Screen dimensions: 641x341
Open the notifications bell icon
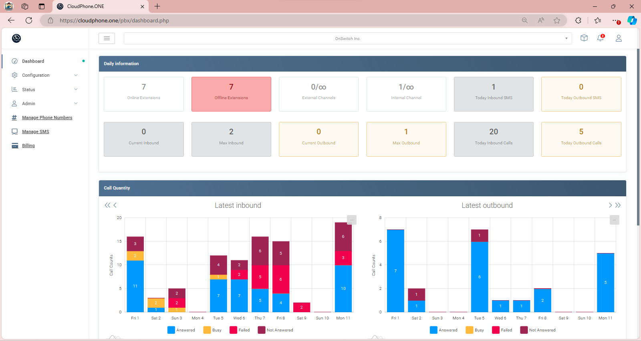(600, 38)
